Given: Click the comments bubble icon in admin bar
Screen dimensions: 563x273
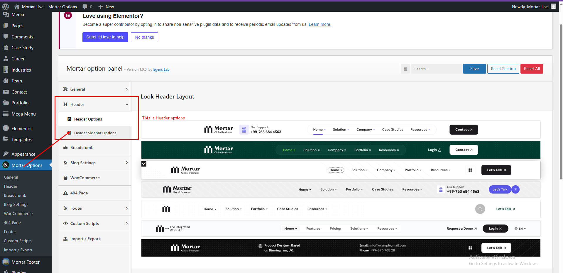Looking at the screenshot, I should 85,7.
